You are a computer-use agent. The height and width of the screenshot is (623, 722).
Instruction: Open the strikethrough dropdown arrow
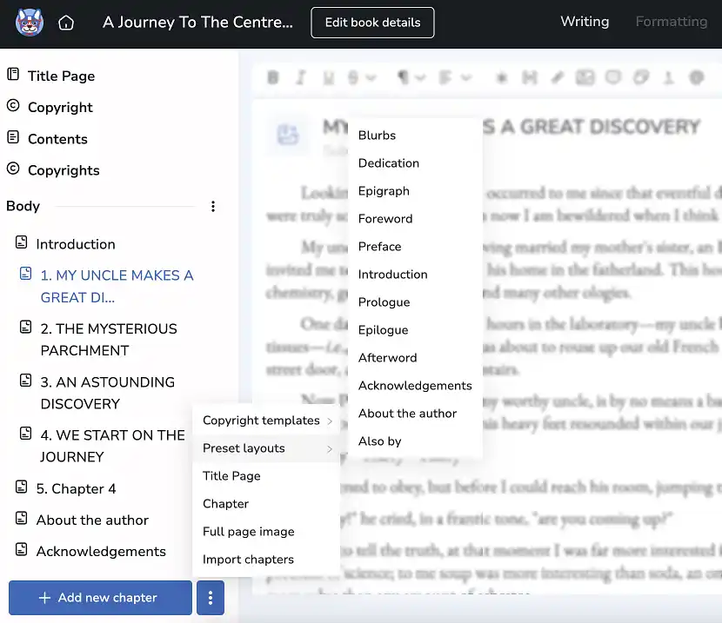click(370, 76)
